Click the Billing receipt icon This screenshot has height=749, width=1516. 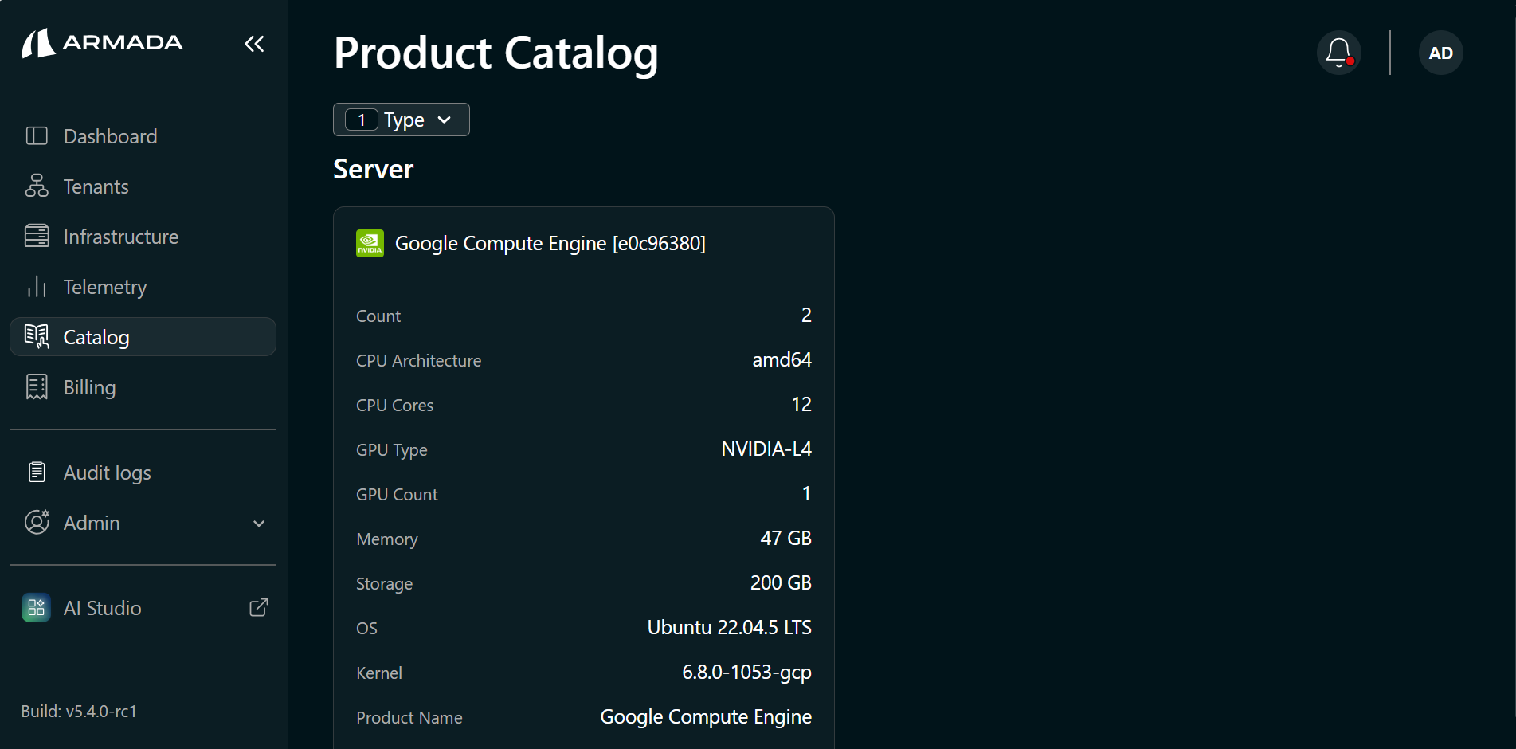[x=37, y=386]
